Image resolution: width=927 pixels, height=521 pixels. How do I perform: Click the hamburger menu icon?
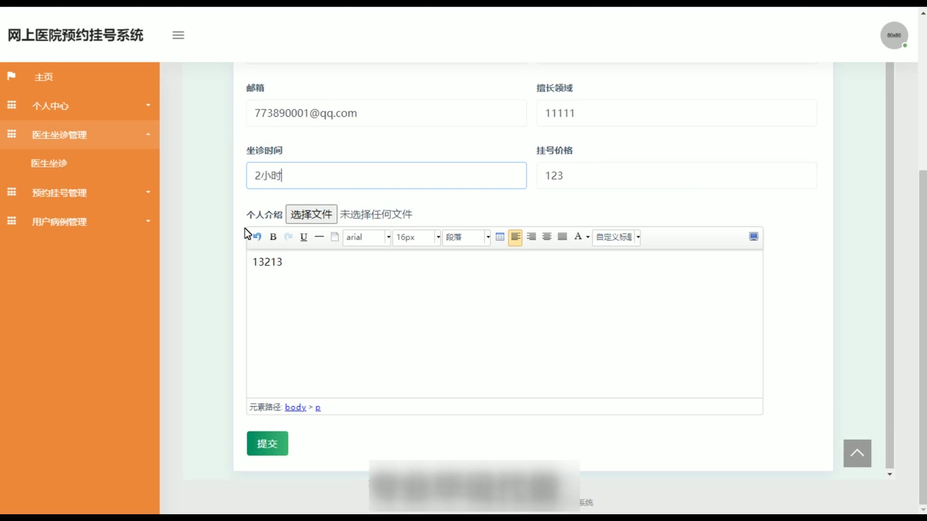(x=178, y=35)
